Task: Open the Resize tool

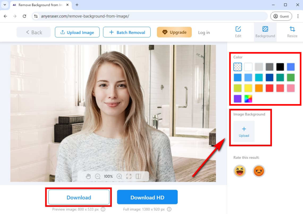Action: tap(292, 32)
